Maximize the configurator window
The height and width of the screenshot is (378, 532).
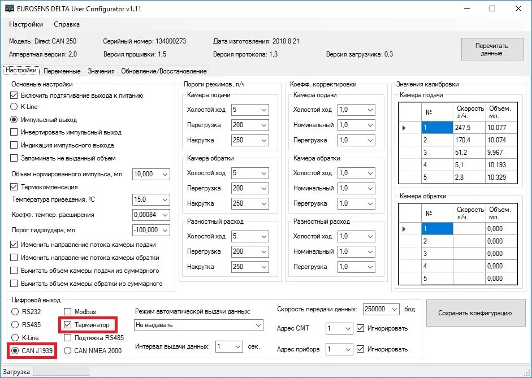492,9
